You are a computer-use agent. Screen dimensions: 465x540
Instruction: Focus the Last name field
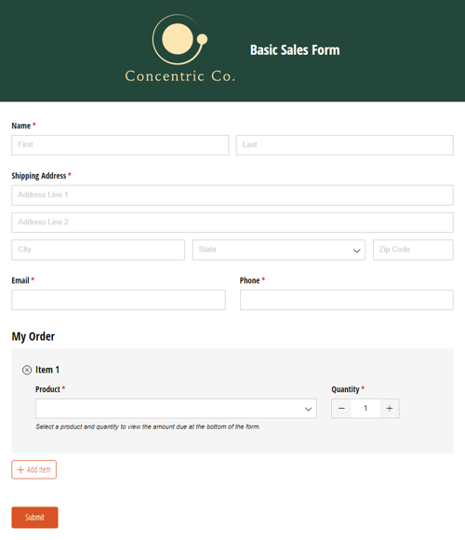point(344,145)
